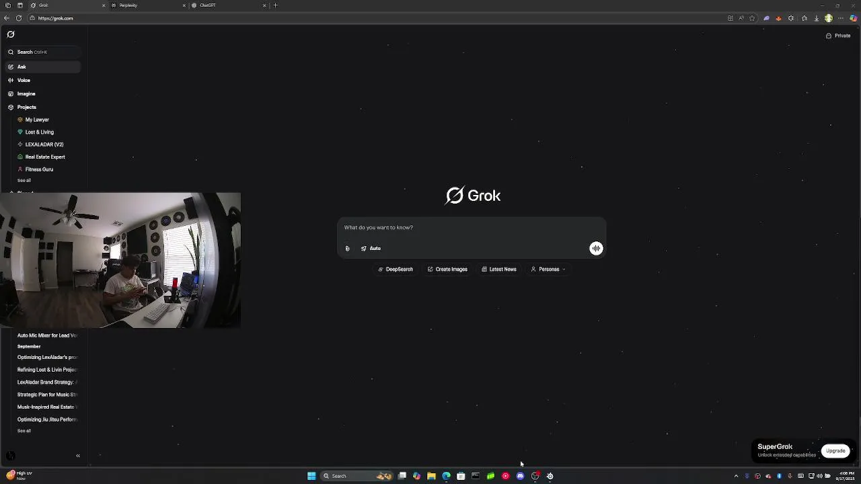Click the taskbar Search box
861x484 pixels.
(357, 476)
